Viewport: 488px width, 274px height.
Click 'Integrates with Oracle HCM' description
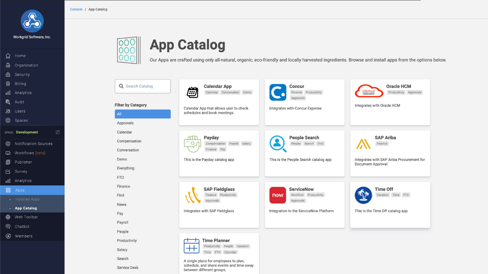[x=377, y=105]
